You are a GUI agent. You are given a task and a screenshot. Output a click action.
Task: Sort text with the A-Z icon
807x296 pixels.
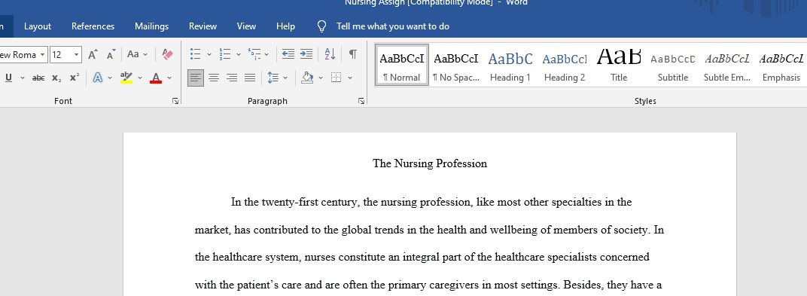(x=330, y=54)
